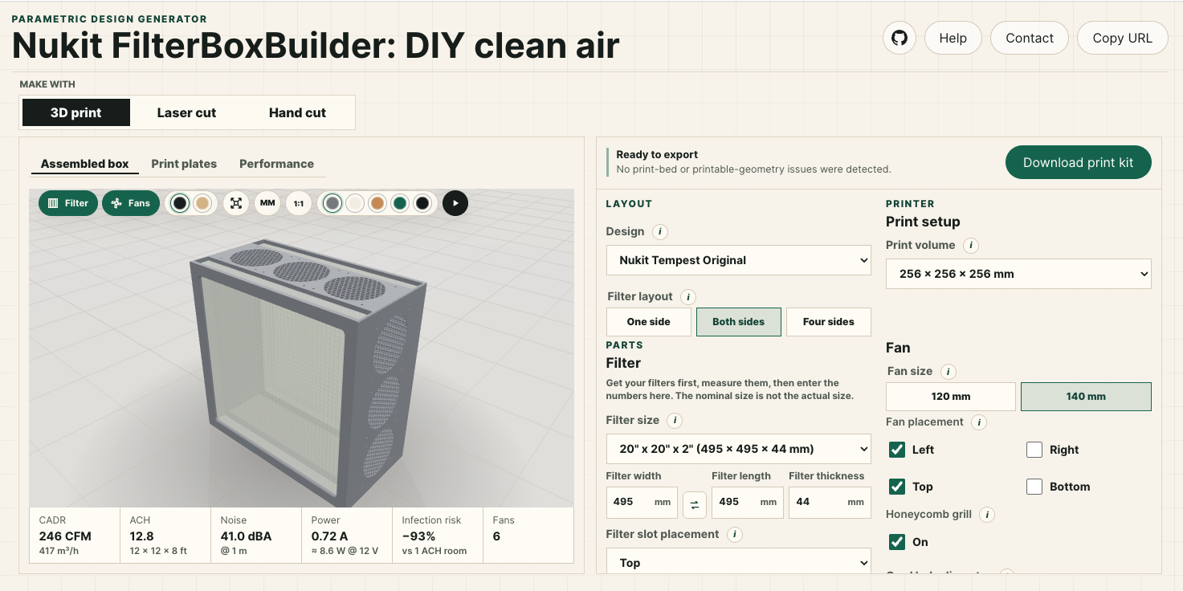
Task: Select the green box color swatch
Action: pos(400,203)
